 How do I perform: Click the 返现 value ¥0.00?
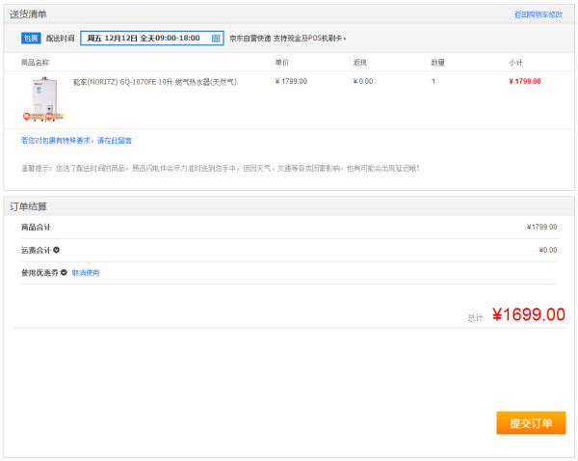pos(363,81)
